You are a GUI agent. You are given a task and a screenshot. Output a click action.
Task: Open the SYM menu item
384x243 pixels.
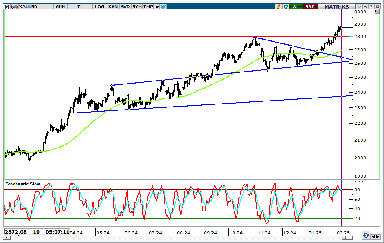point(137,6)
